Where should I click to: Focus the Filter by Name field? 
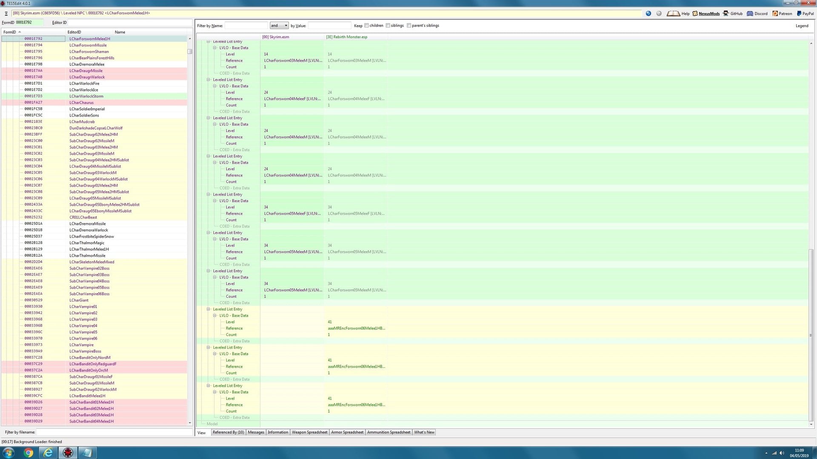click(246, 25)
